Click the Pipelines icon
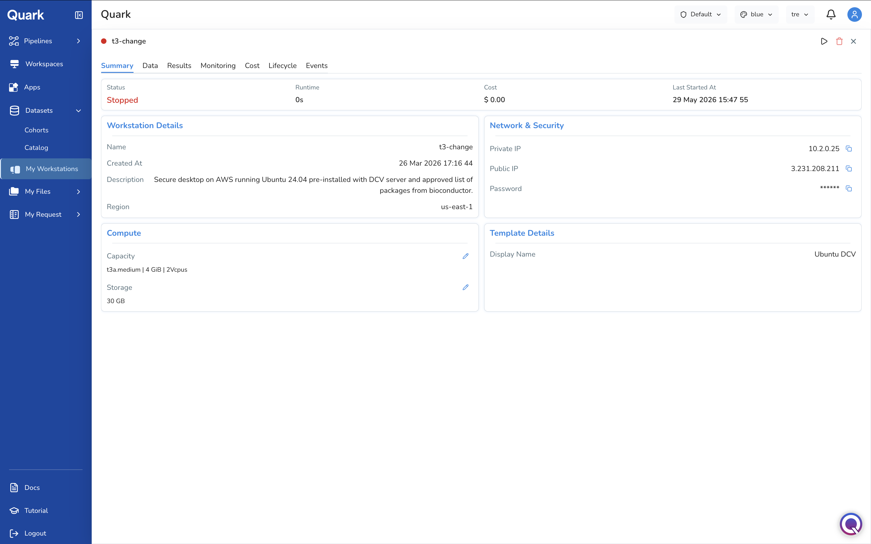Viewport: 871px width, 544px height. (14, 41)
